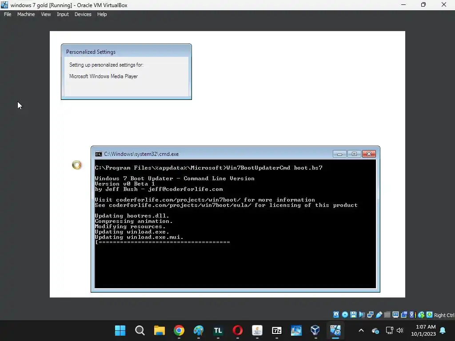The image size is (455, 341).
Task: Click the network adapters indicator icon
Action: click(370, 315)
